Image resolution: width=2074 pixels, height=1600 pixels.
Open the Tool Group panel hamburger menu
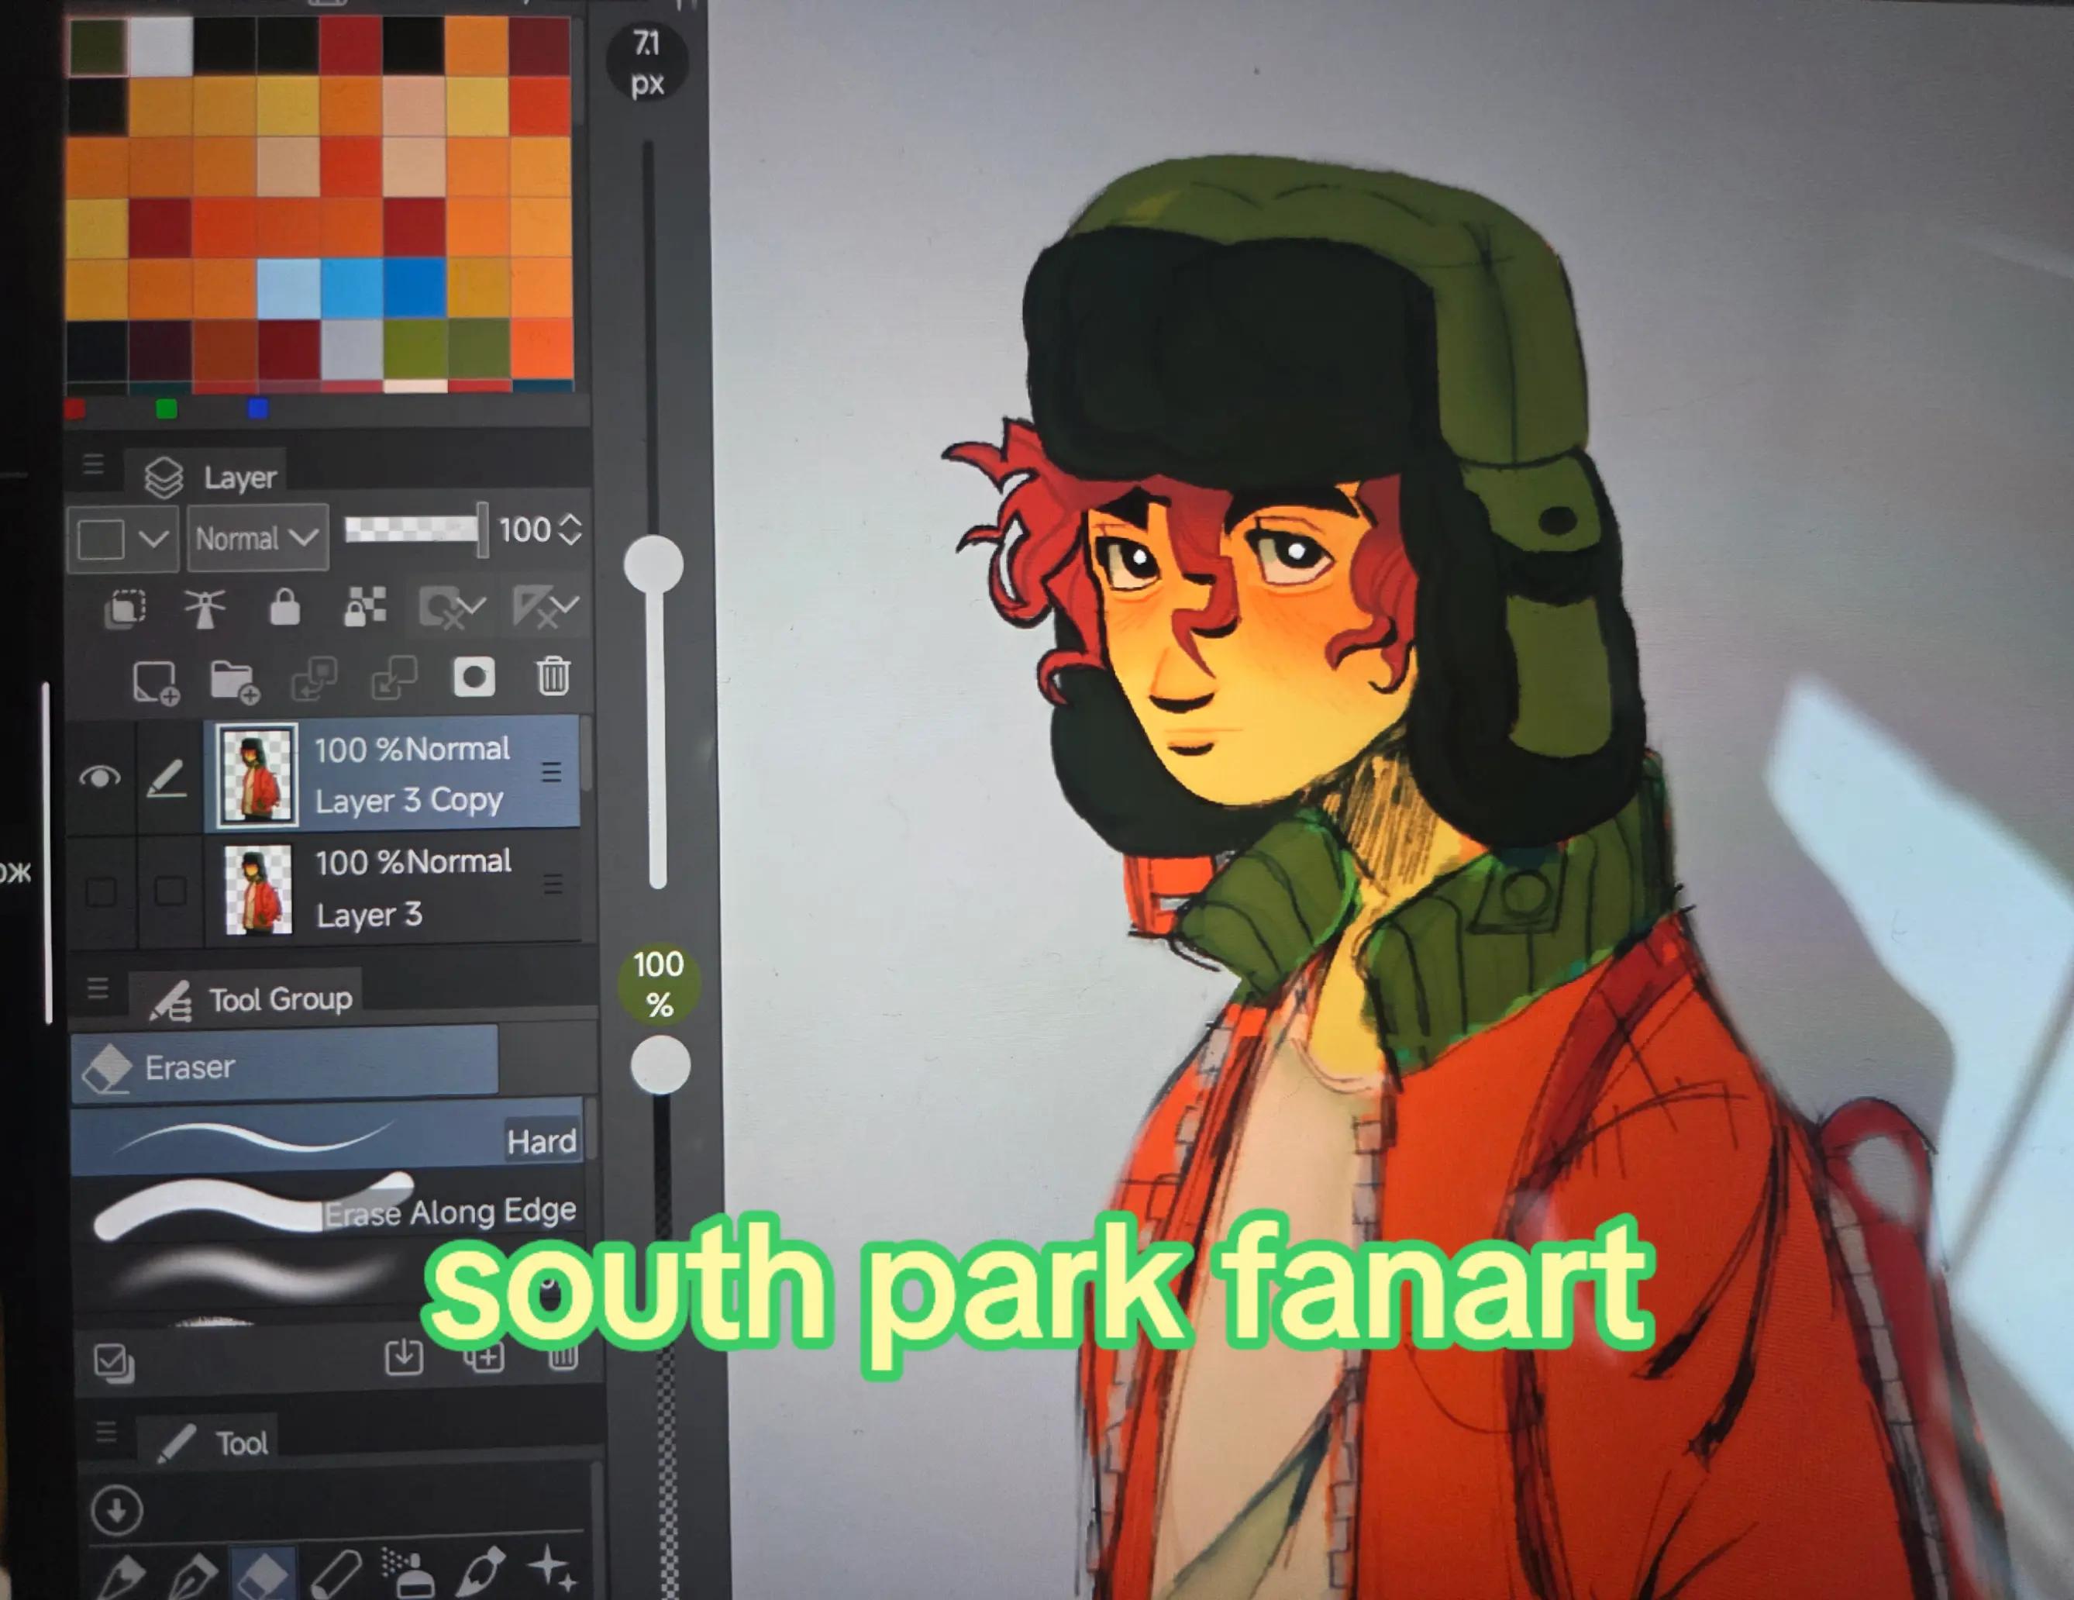click(97, 991)
